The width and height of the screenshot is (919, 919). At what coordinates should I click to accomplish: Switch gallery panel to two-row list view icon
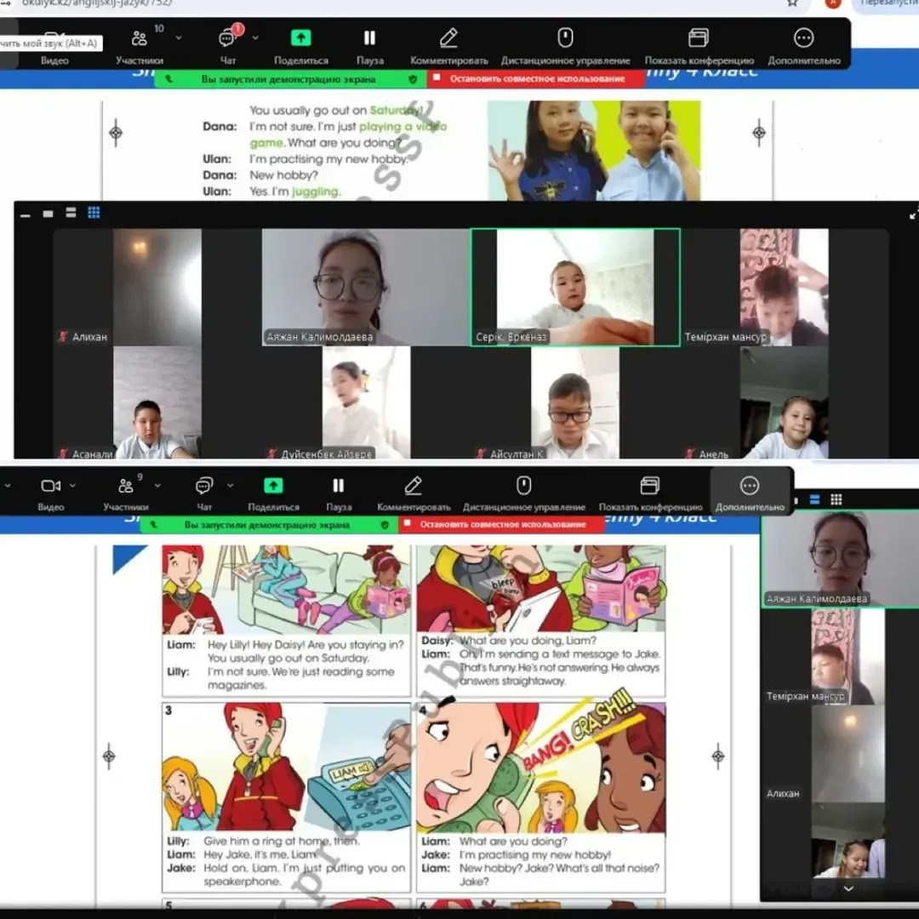pyautogui.click(x=71, y=213)
